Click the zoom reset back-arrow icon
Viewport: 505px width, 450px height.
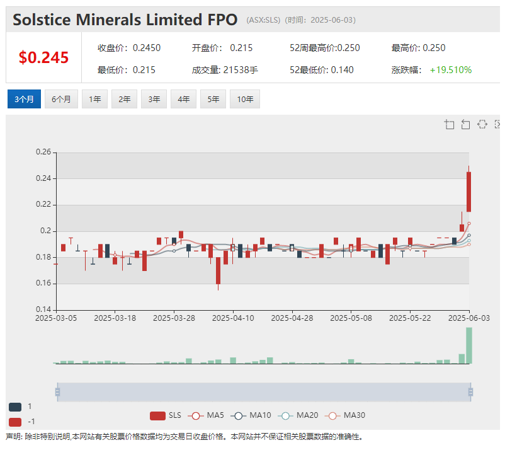(465, 124)
